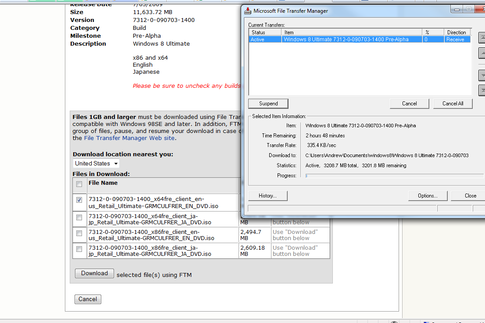Click the Item column header
Viewport: 485px width, 323px height.
click(352, 32)
